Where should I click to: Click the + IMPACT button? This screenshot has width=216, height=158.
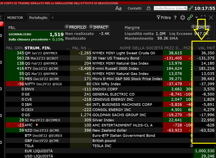(99, 27)
